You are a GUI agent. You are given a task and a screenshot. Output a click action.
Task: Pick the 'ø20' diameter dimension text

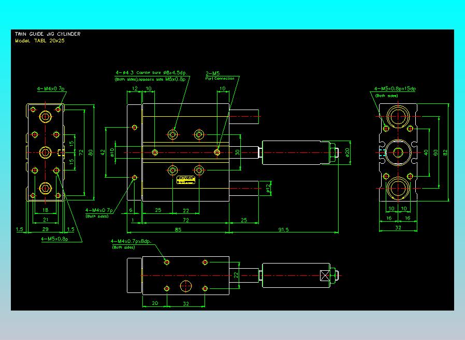347,152
